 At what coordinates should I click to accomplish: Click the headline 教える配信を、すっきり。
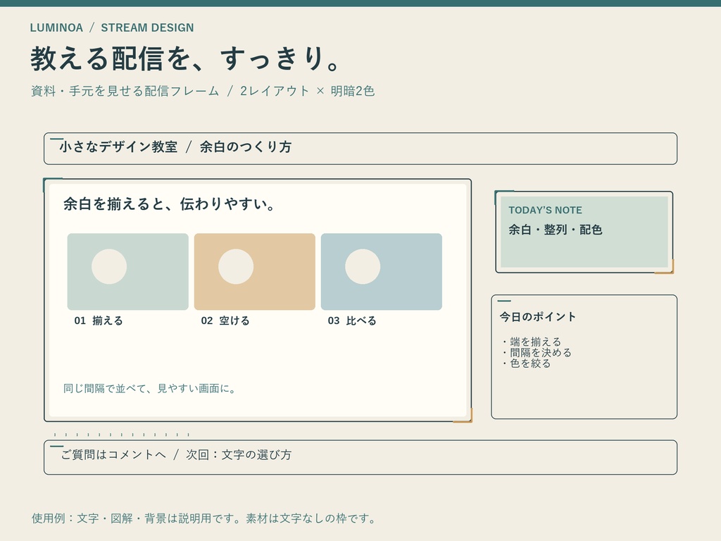tap(186, 59)
